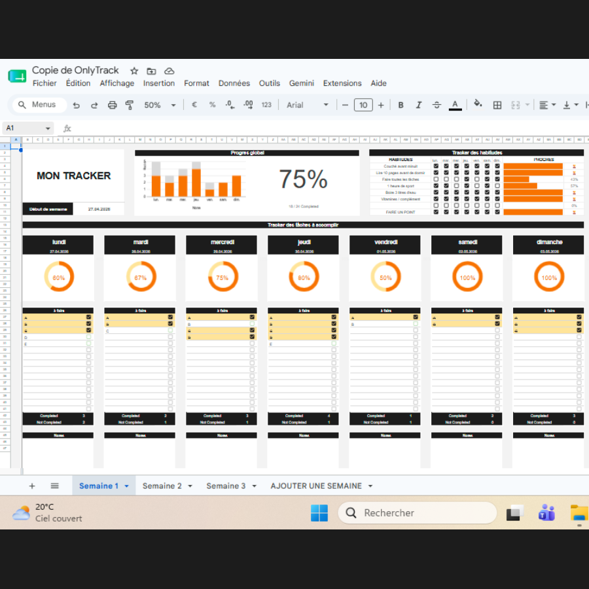Activate the paint format tool
The height and width of the screenshot is (589, 589).
click(130, 105)
